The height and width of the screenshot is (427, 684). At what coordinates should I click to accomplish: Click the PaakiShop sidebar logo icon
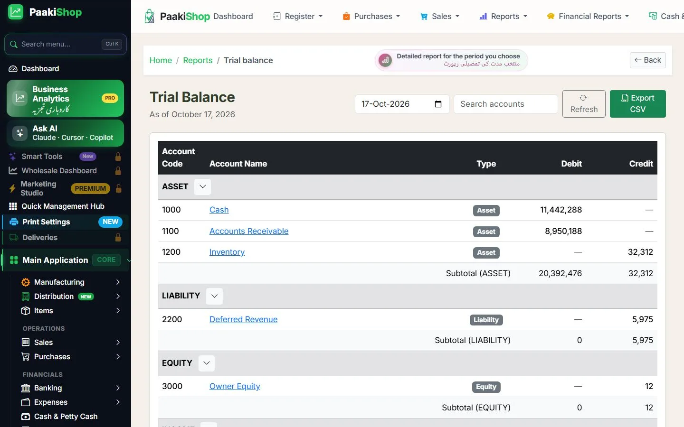[x=16, y=12]
